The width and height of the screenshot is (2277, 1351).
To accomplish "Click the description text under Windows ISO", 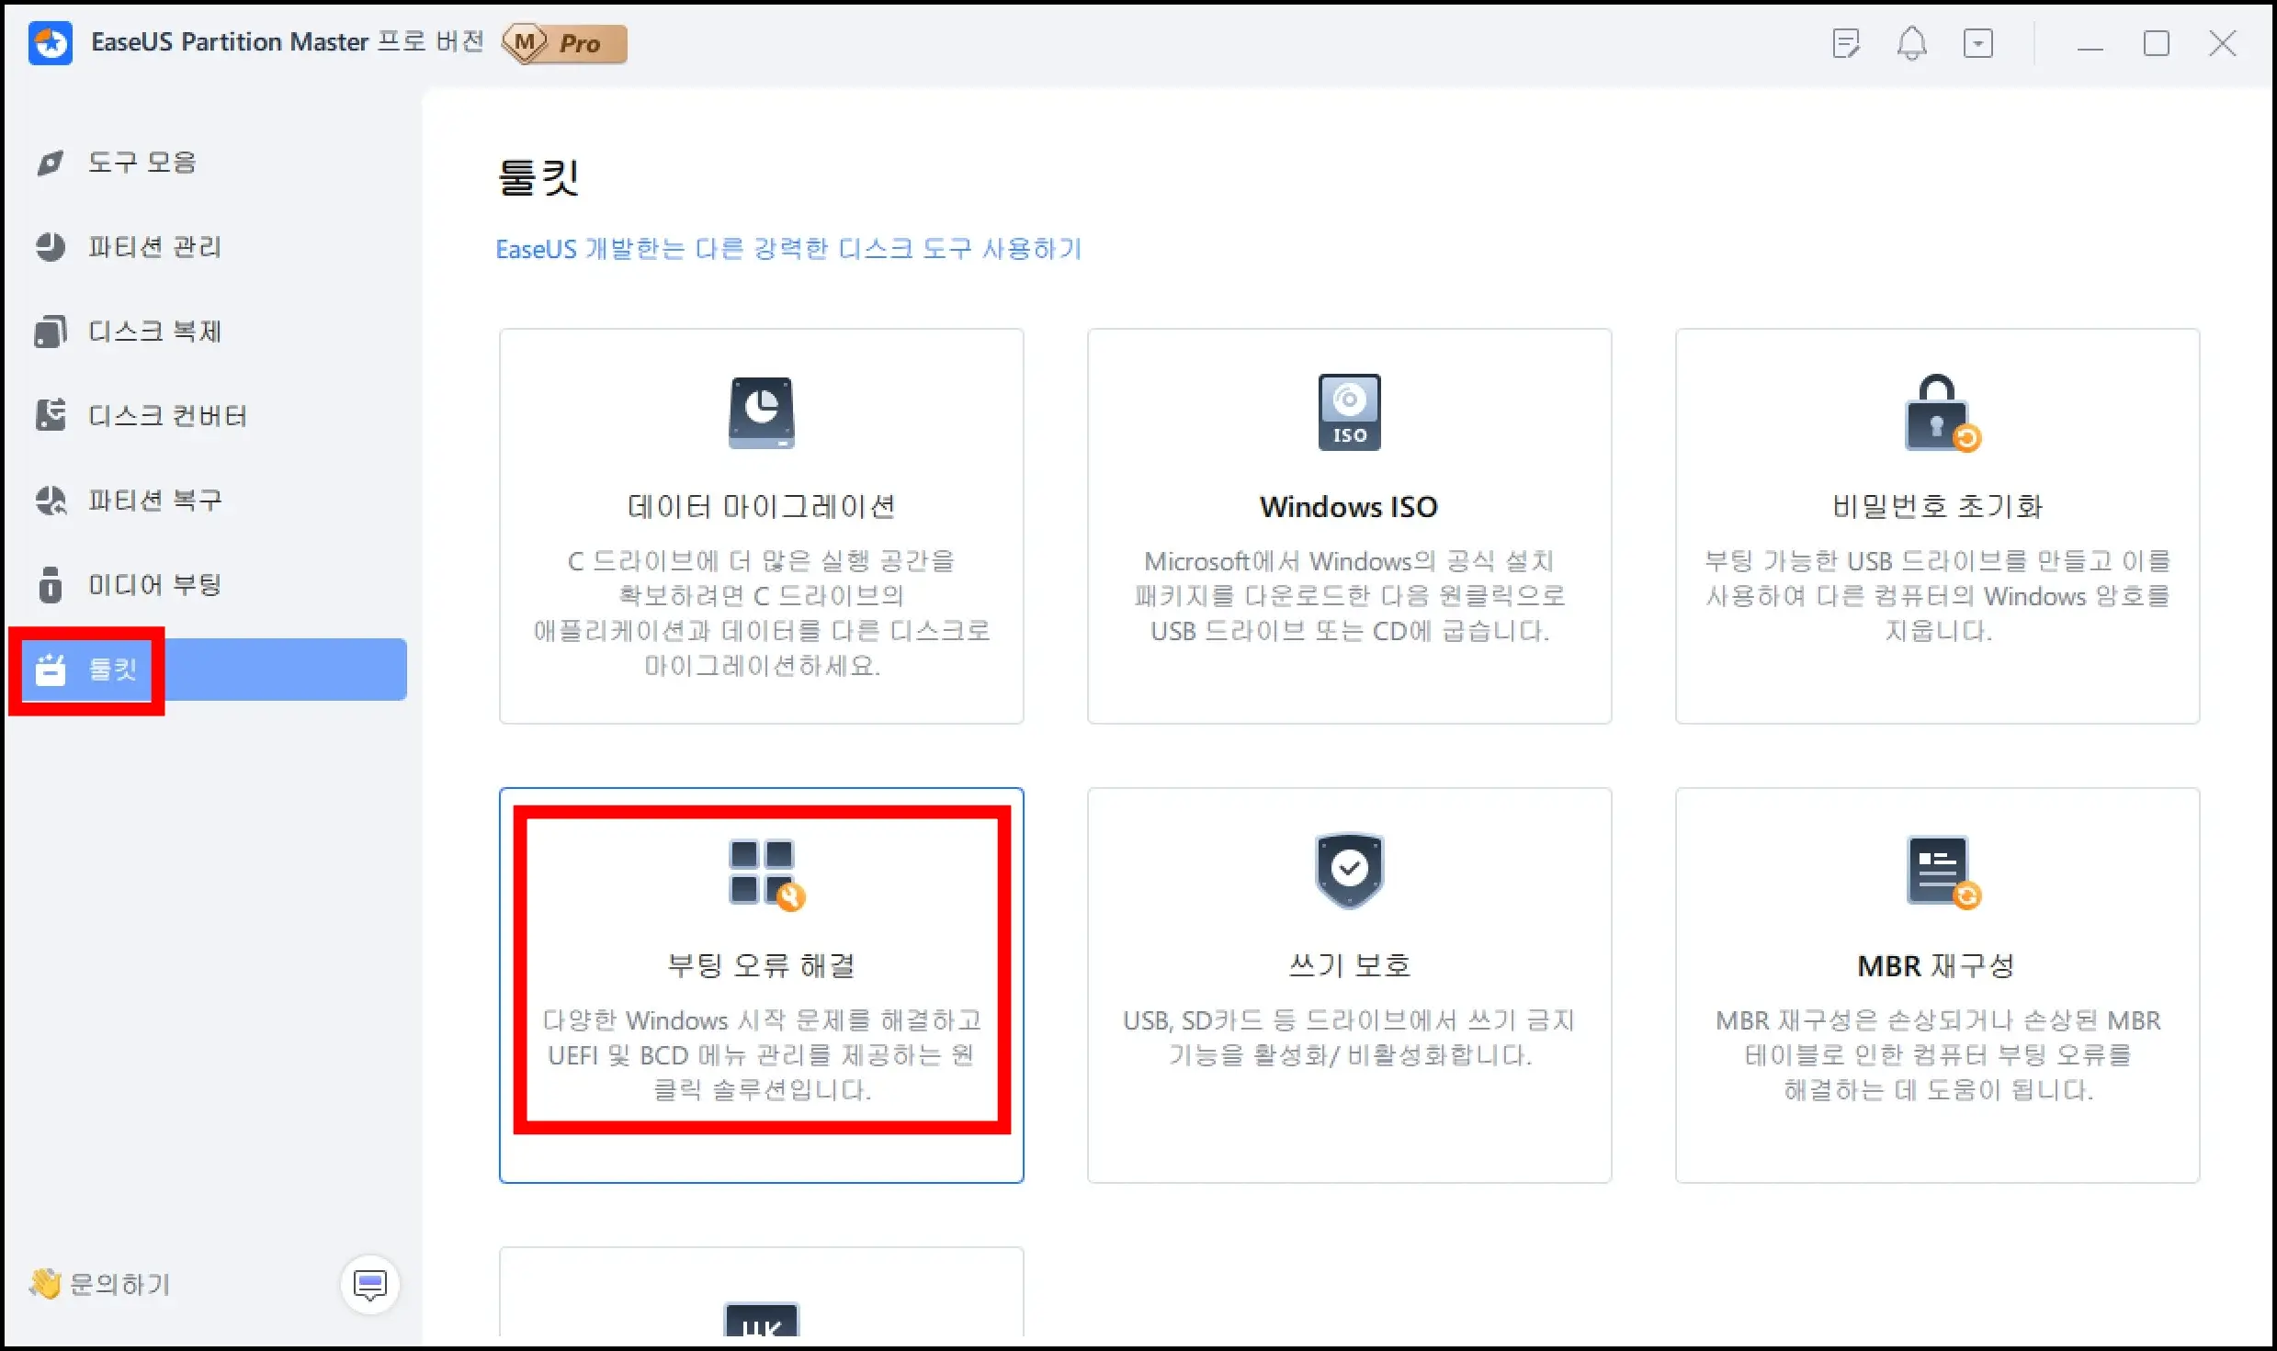I will coord(1349,596).
